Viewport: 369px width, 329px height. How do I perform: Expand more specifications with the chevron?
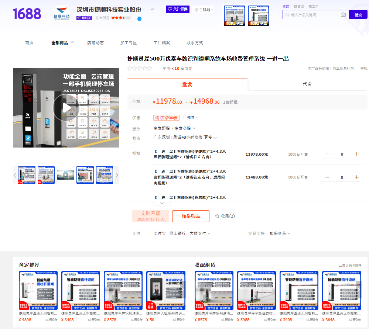tap(162, 203)
